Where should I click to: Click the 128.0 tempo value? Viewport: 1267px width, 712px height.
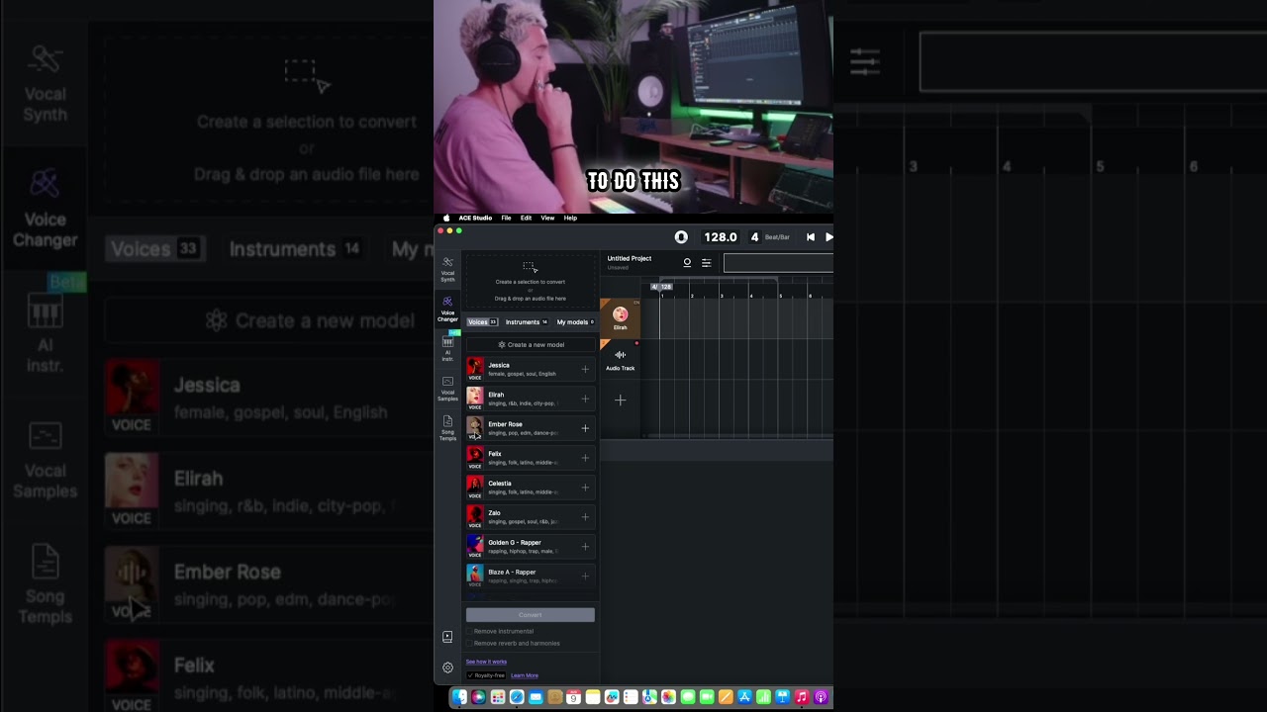coord(720,237)
